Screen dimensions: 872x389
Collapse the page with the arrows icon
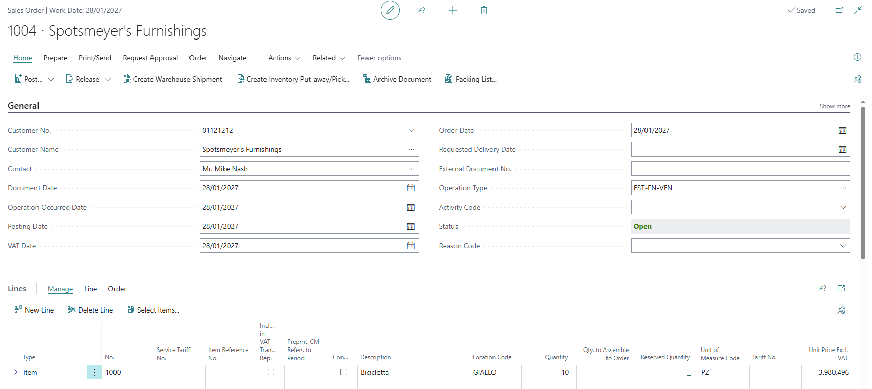858,10
